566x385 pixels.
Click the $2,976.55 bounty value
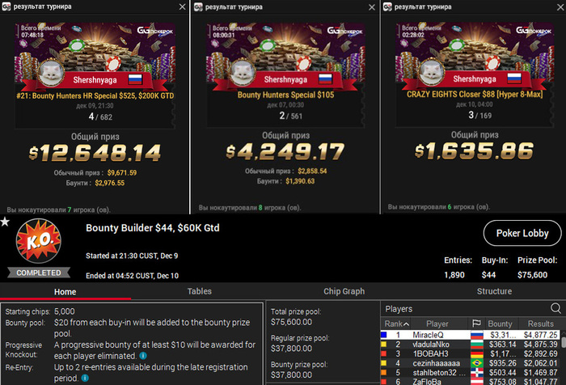point(110,183)
